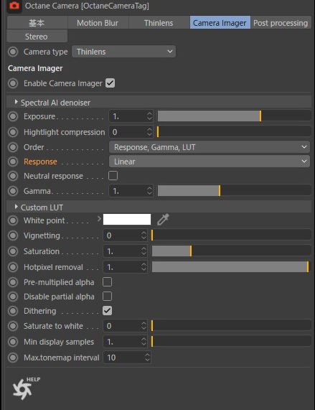Toggle animation dot beside Saturate to white
Viewport: 315px width, 410px height.
point(13,326)
